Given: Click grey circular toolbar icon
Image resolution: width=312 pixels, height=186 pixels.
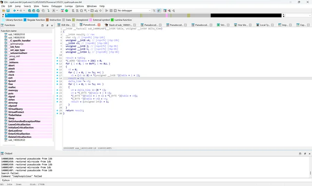Looking at the screenshot, I should [x=43, y=11].
